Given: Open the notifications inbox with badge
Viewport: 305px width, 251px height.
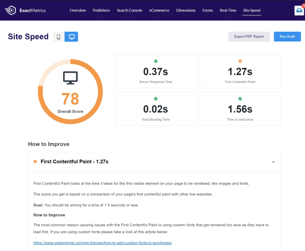Looking at the screenshot, I should click(299, 10).
